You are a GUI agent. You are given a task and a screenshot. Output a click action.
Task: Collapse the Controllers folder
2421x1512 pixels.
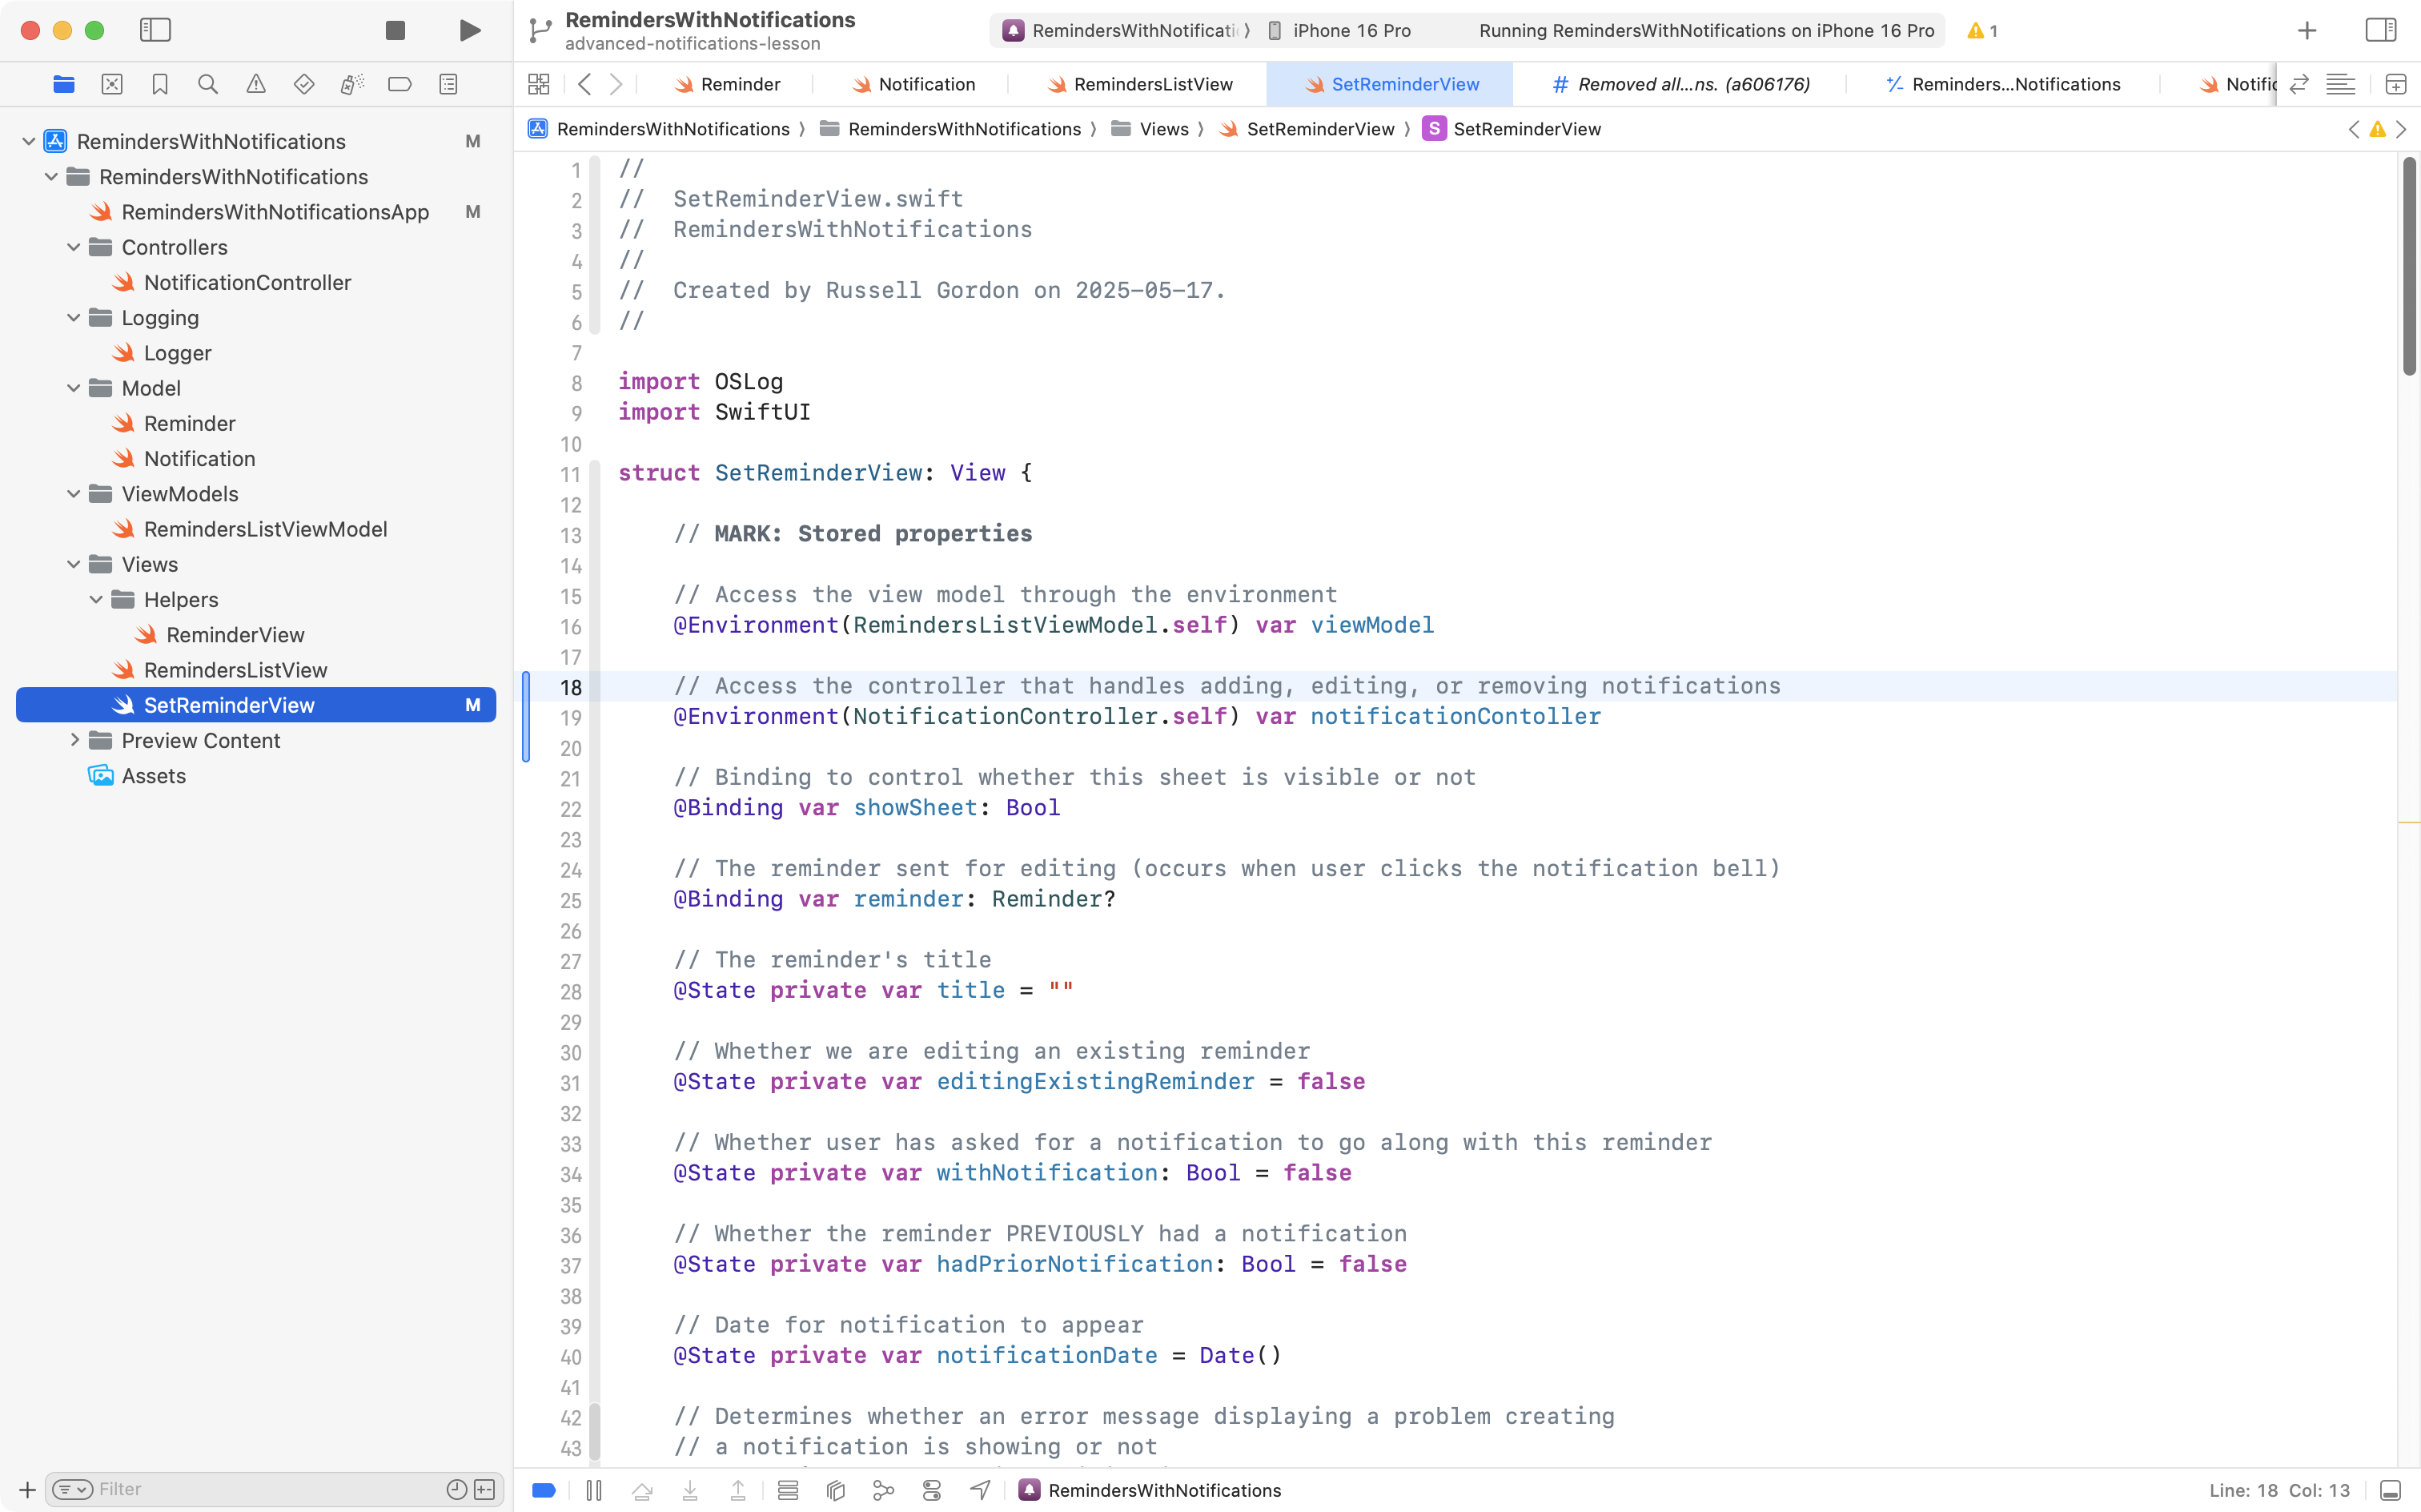point(74,247)
